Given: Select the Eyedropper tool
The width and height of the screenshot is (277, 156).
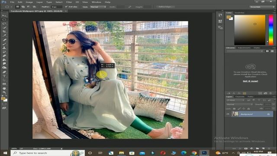Looking at the screenshot, I should coord(4,36).
